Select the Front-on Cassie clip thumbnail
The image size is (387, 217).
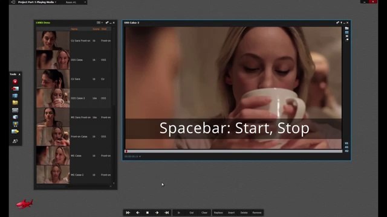[53, 137]
